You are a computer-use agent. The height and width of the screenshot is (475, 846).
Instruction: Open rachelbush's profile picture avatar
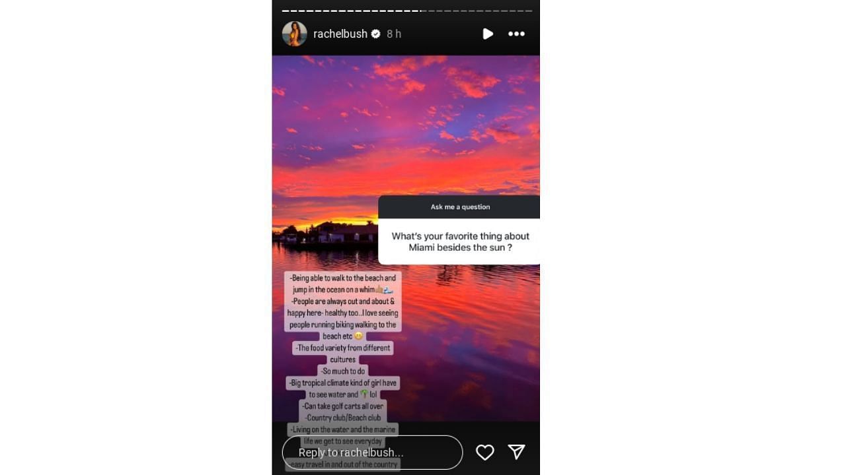click(295, 34)
